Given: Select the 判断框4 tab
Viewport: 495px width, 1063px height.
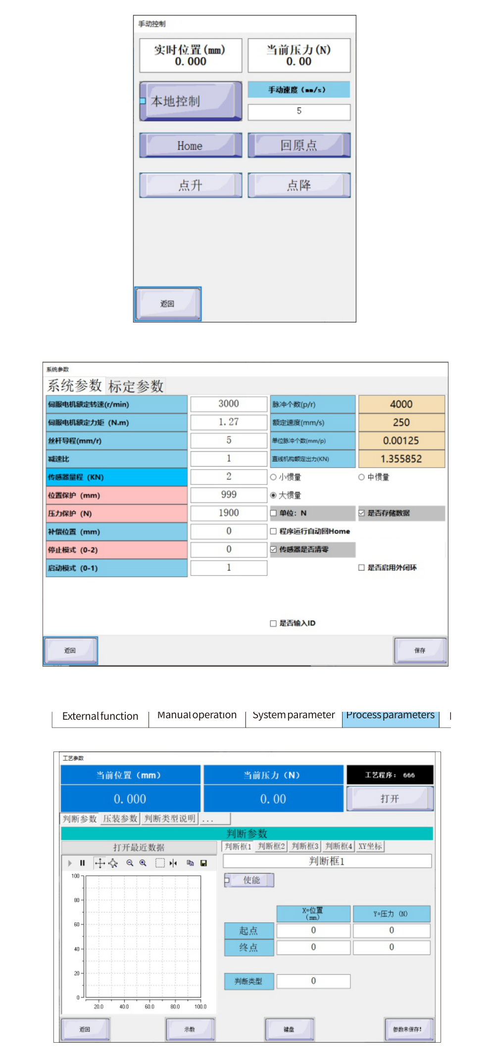Looking at the screenshot, I should point(339,847).
